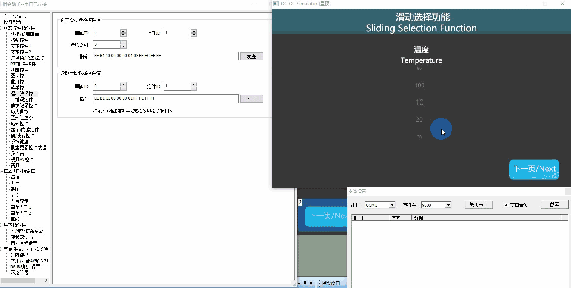This screenshot has width=571, height=288.
Task: Open the 波特率 9600 dropdown
Action: [x=448, y=205]
